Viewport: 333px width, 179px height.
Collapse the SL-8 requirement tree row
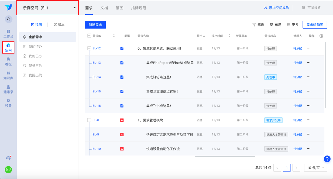(x=89, y=120)
